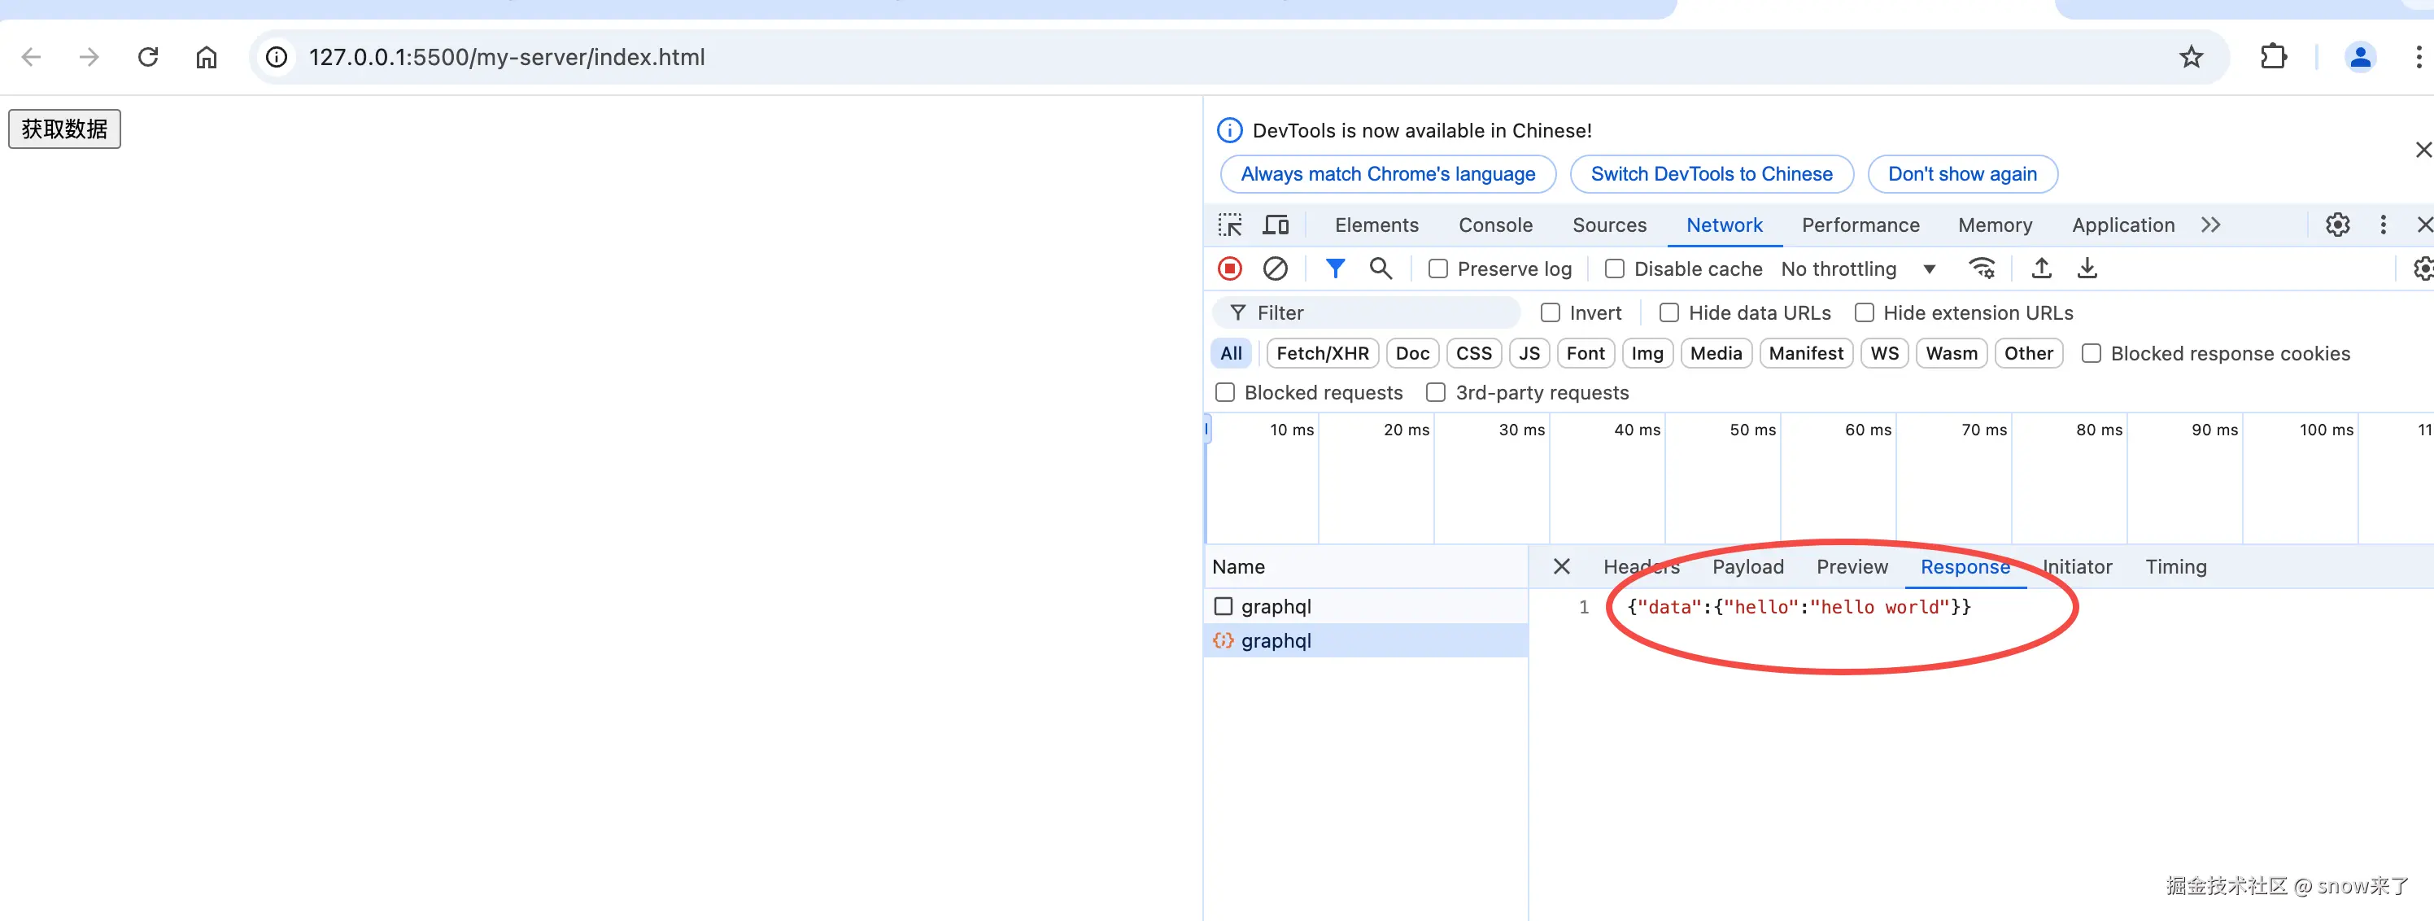This screenshot has height=921, width=2434.
Task: Clear the network log
Action: tap(1275, 269)
